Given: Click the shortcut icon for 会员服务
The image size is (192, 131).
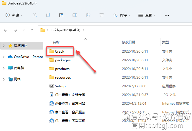Looking at the screenshot, I should [52, 112].
